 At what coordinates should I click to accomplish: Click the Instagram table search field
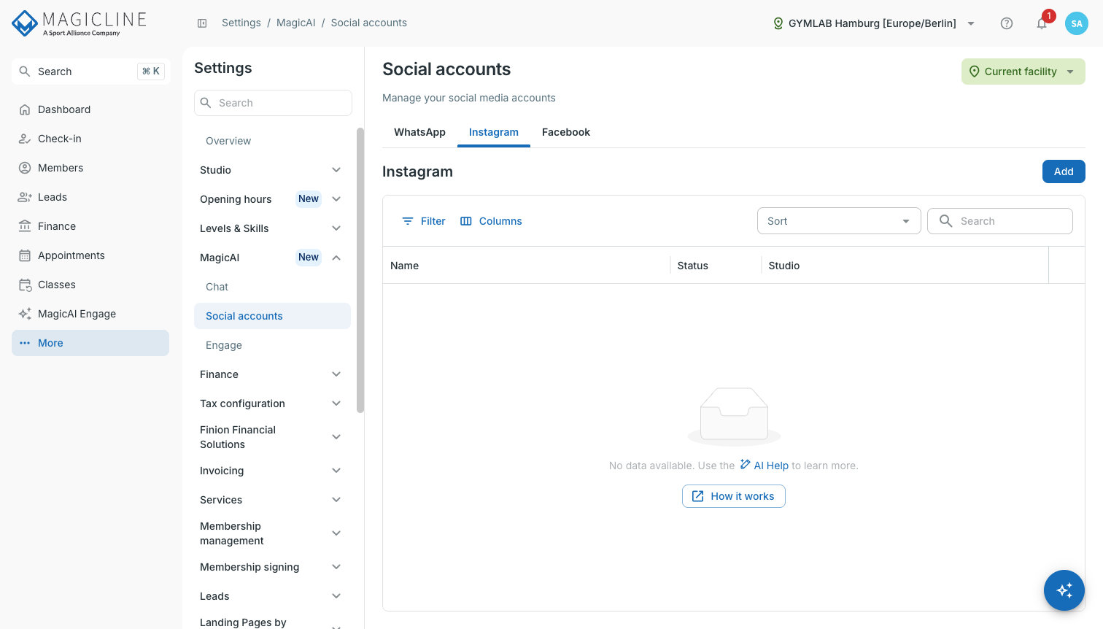999,221
